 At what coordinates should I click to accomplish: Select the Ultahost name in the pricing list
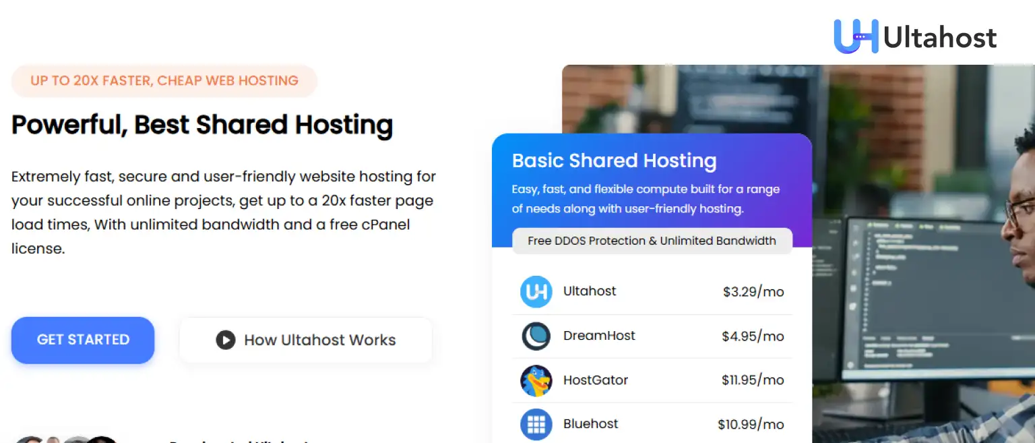click(590, 291)
